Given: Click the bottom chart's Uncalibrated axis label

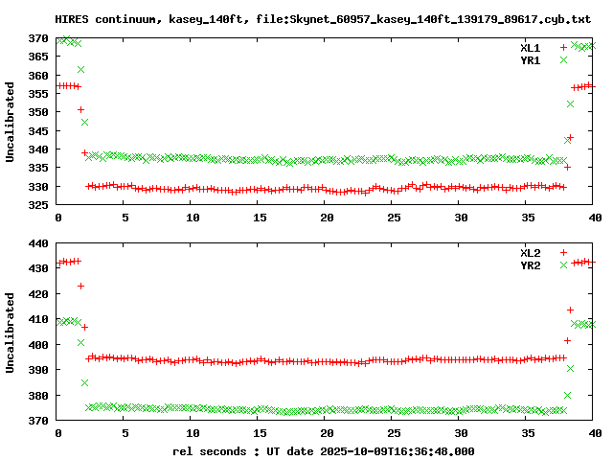Looking at the screenshot, I should (11, 327).
